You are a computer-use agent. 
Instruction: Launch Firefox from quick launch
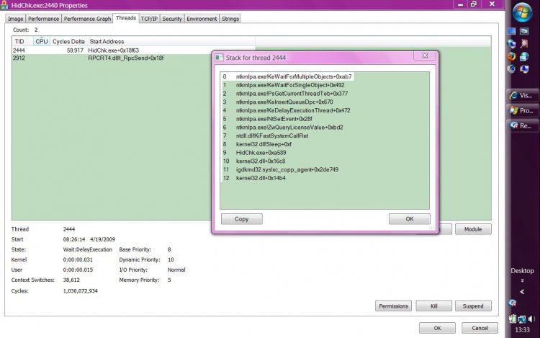click(511, 56)
